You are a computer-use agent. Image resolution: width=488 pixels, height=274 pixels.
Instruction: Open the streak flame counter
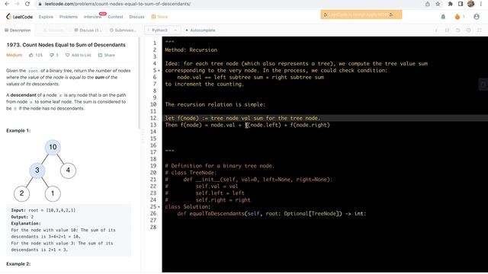pos(459,17)
